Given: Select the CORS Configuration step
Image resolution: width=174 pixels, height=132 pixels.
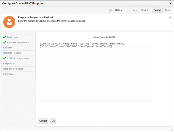Looking at the screenshot, I should pos(18,58).
